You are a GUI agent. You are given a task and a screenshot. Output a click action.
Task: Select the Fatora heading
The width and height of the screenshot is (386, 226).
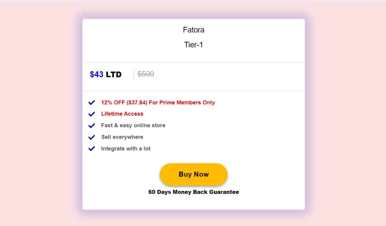[194, 30]
